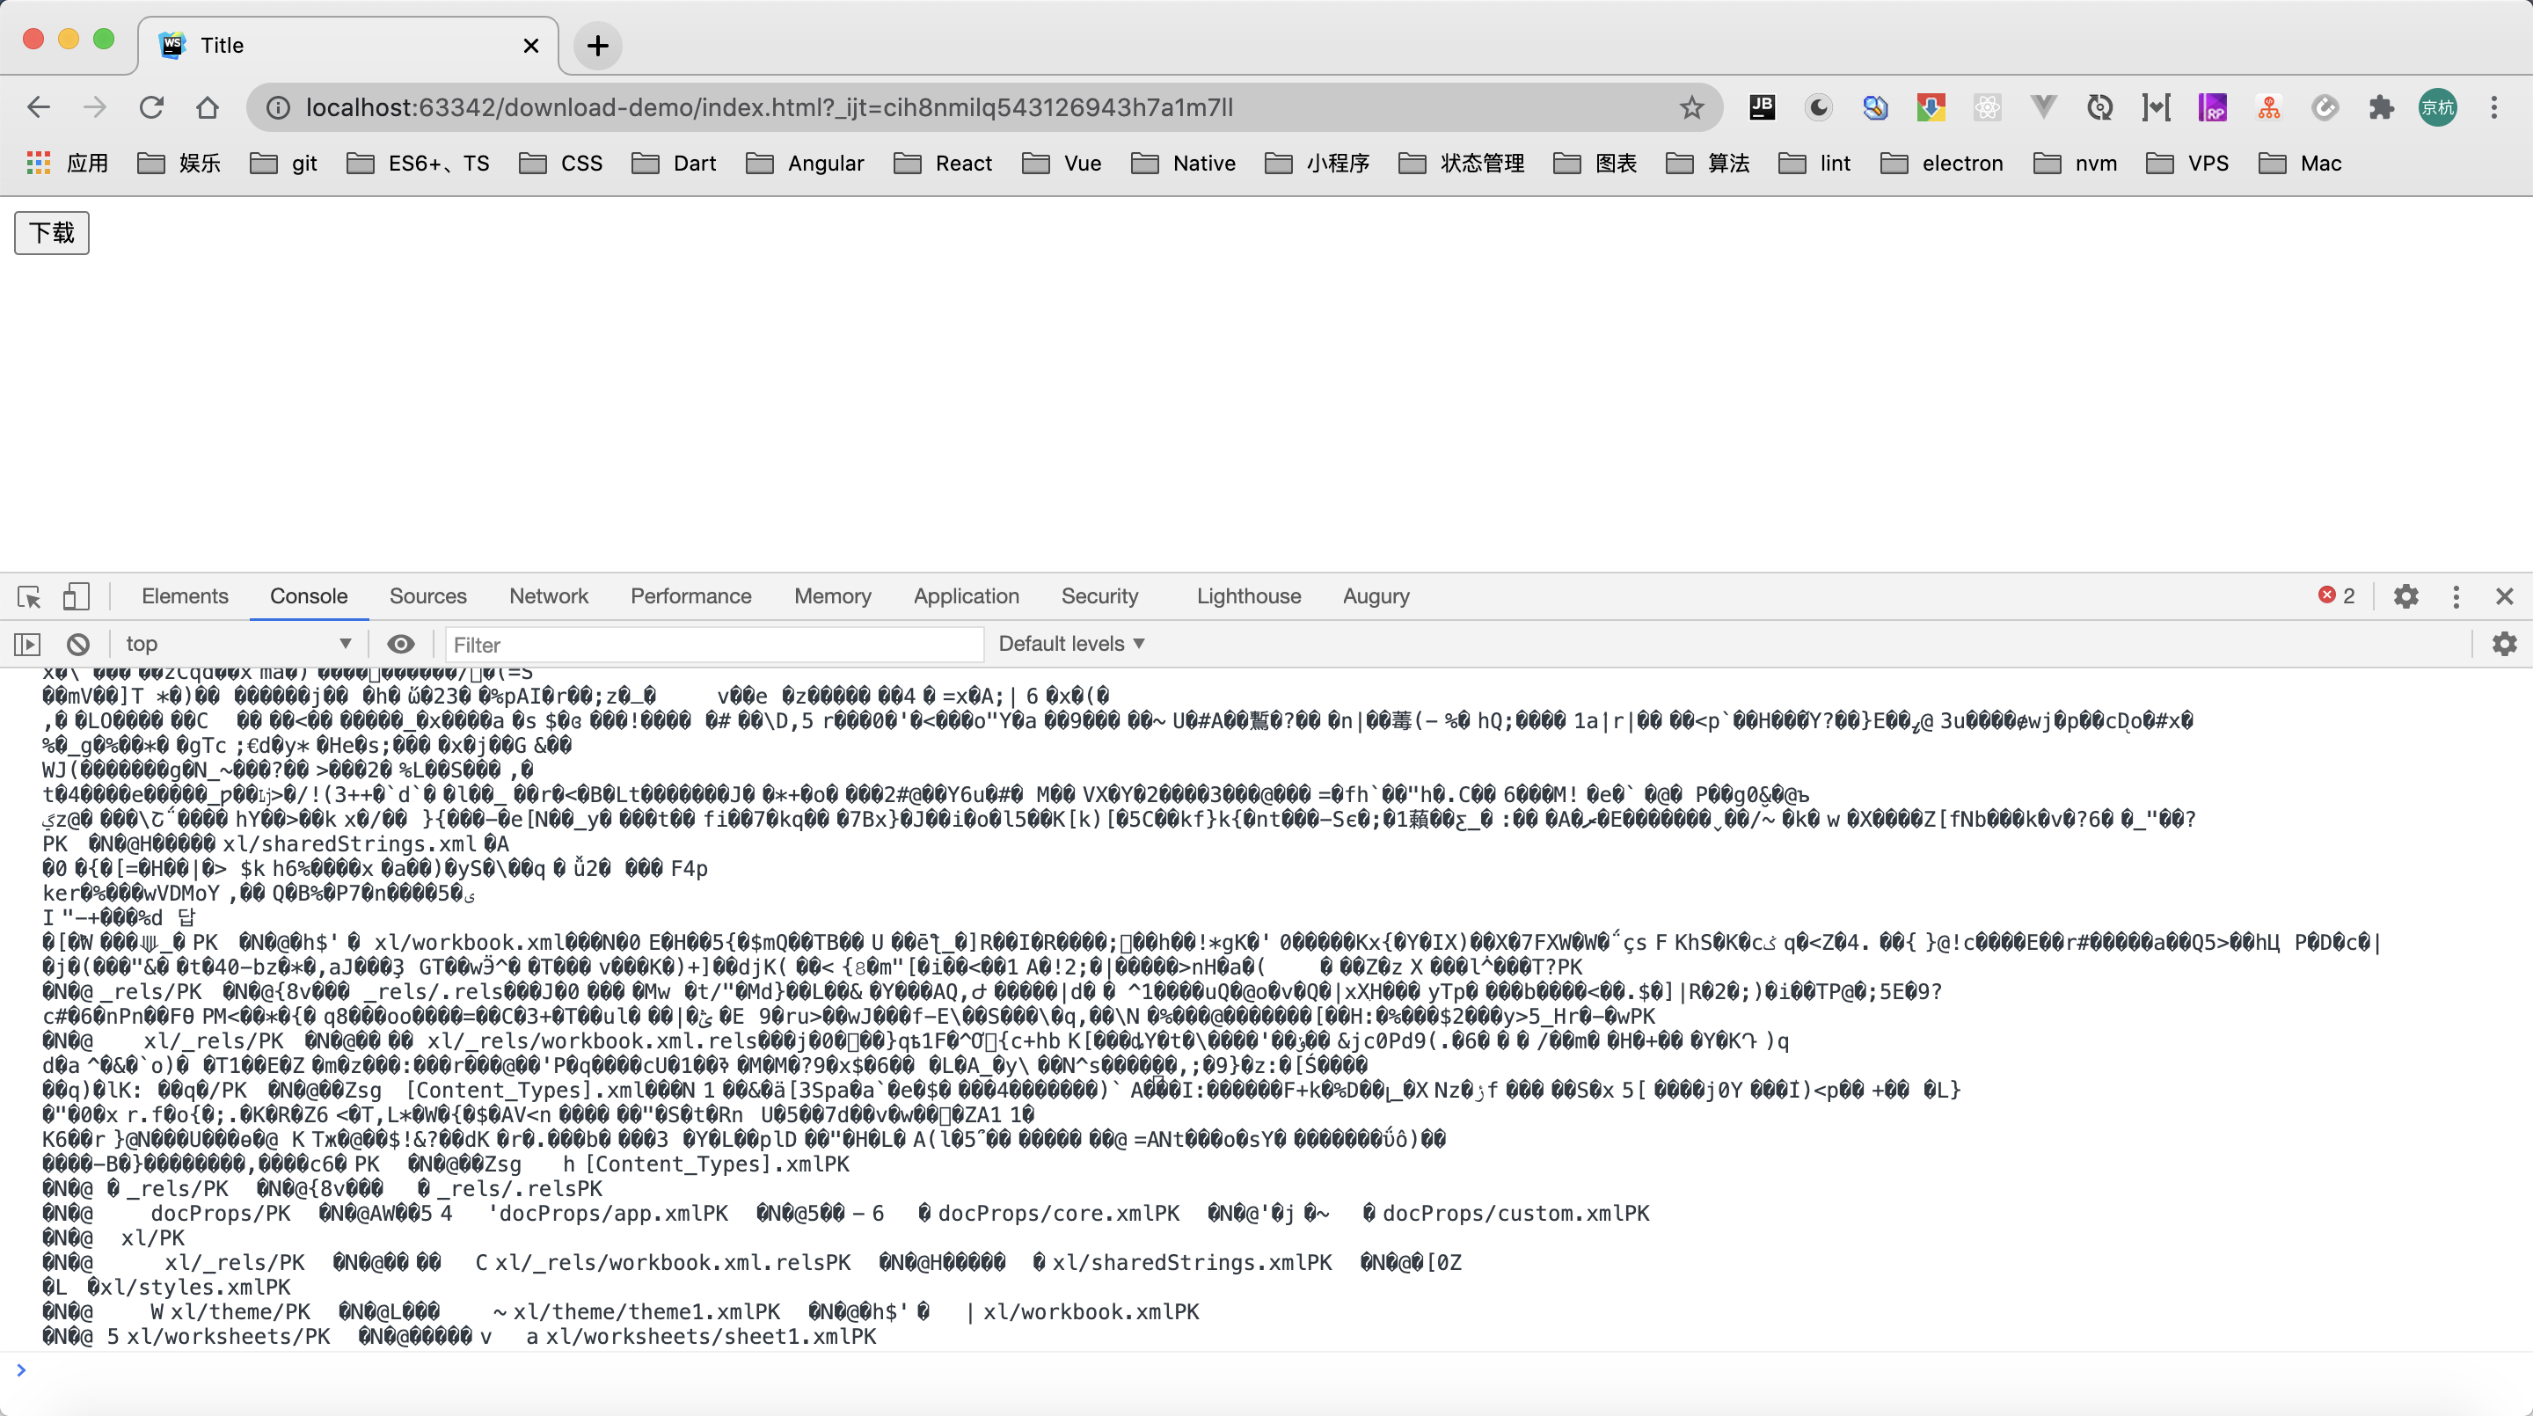
Task: Switch to the Elements tab
Action: pos(184,596)
